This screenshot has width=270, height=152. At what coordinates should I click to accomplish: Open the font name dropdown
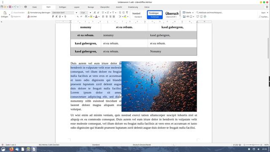(76, 13)
